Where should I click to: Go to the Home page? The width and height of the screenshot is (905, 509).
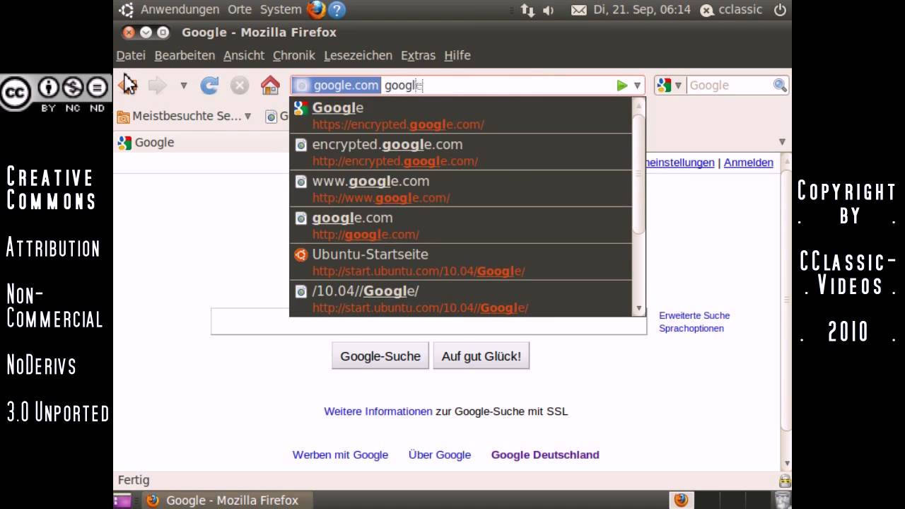coord(270,86)
